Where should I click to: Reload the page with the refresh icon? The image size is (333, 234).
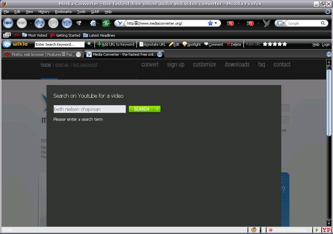(x=39, y=23)
